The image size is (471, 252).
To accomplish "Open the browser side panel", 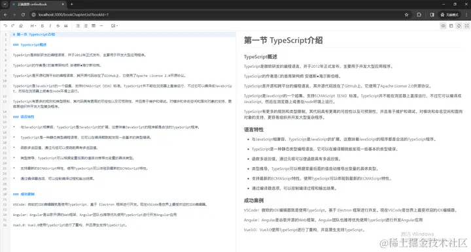I will pyautogui.click(x=432, y=14).
